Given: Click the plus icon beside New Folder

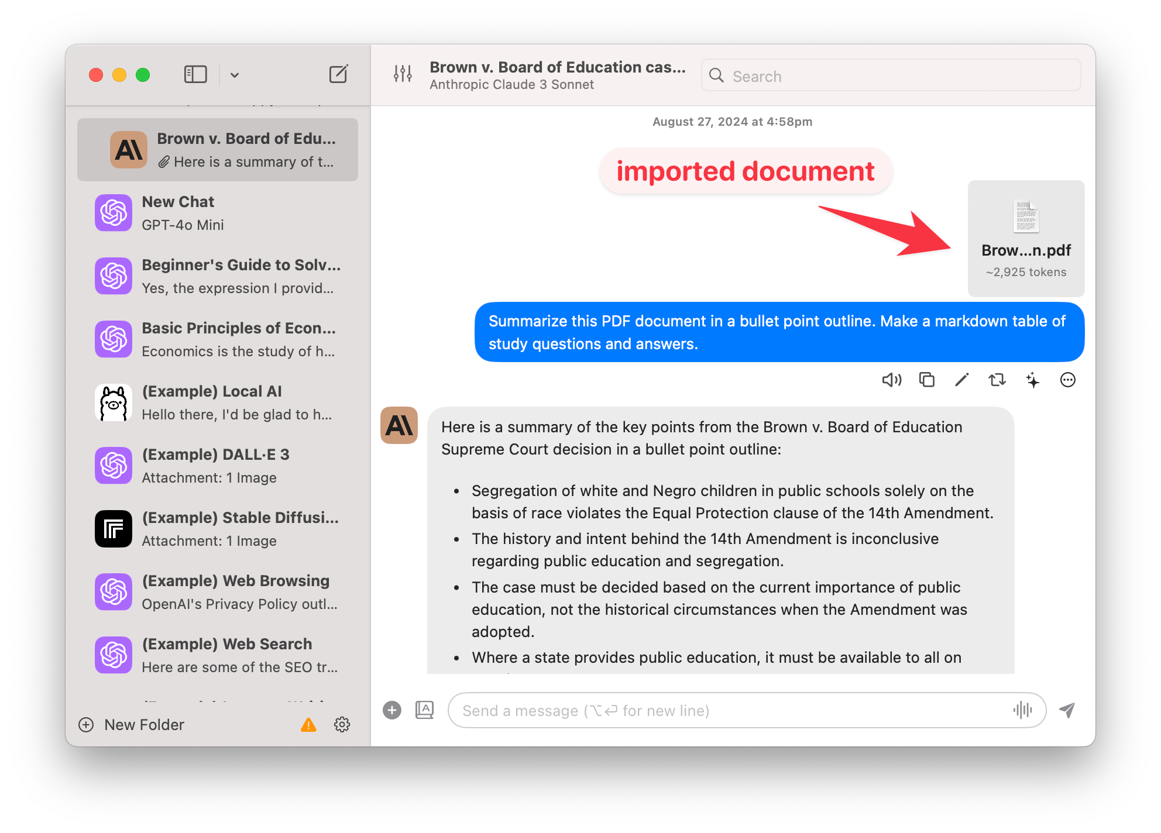Looking at the screenshot, I should (x=86, y=725).
